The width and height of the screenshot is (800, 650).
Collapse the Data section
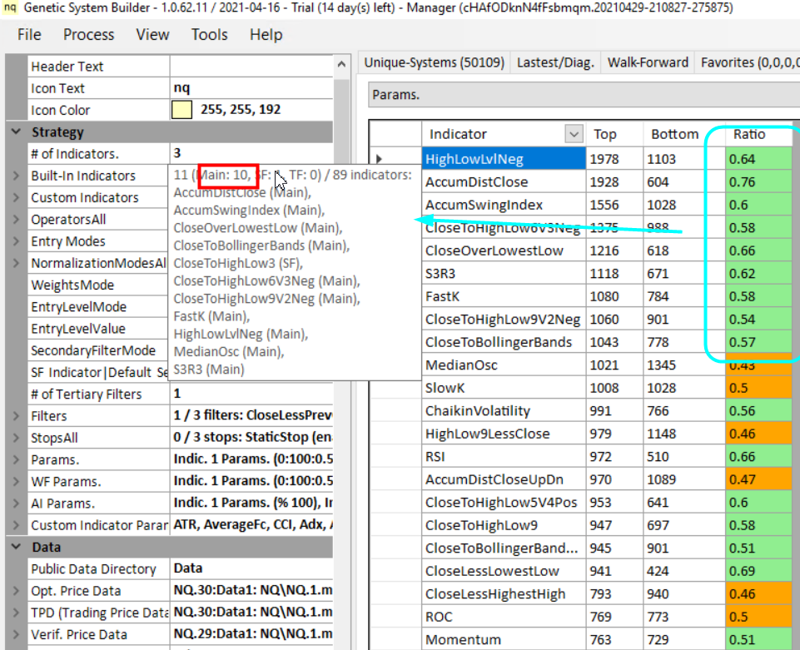(16, 548)
